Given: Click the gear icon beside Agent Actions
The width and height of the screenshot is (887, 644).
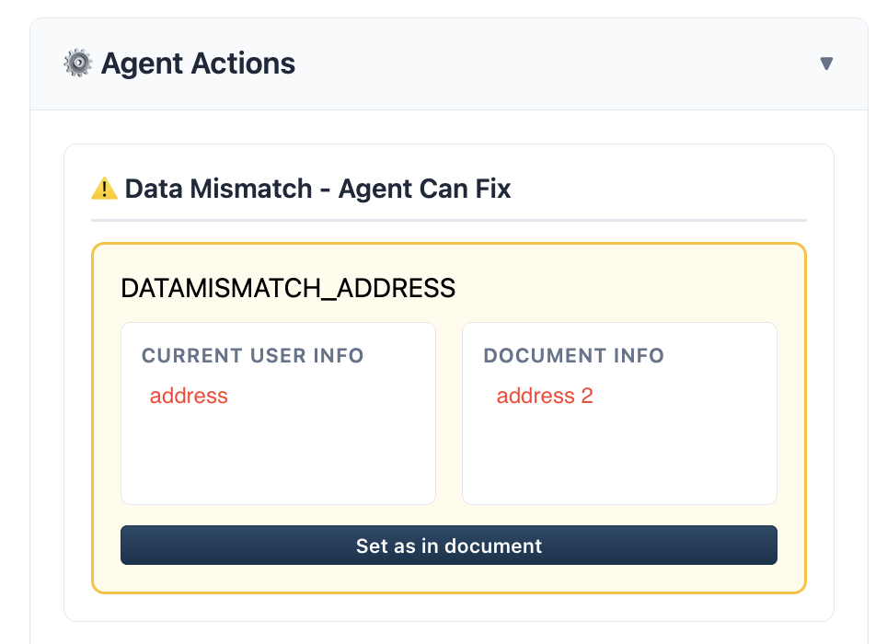Looking at the screenshot, I should coord(77,63).
